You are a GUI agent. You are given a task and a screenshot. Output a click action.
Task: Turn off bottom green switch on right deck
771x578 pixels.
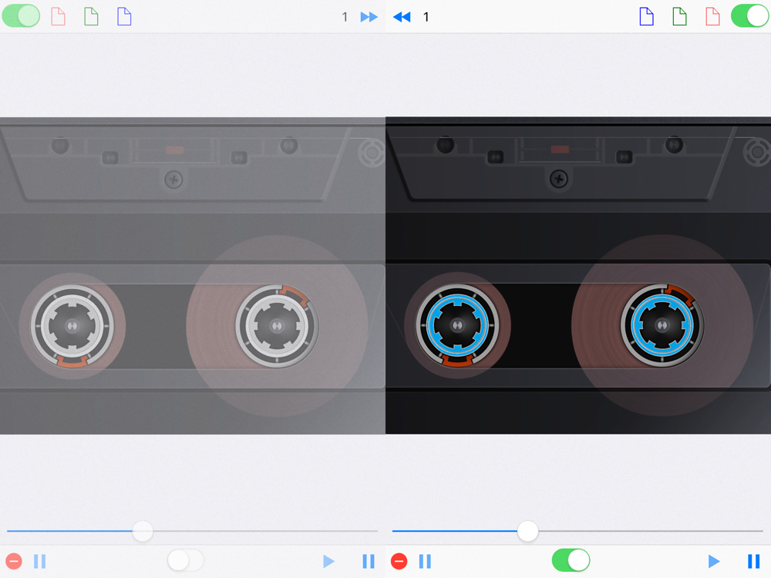click(571, 560)
